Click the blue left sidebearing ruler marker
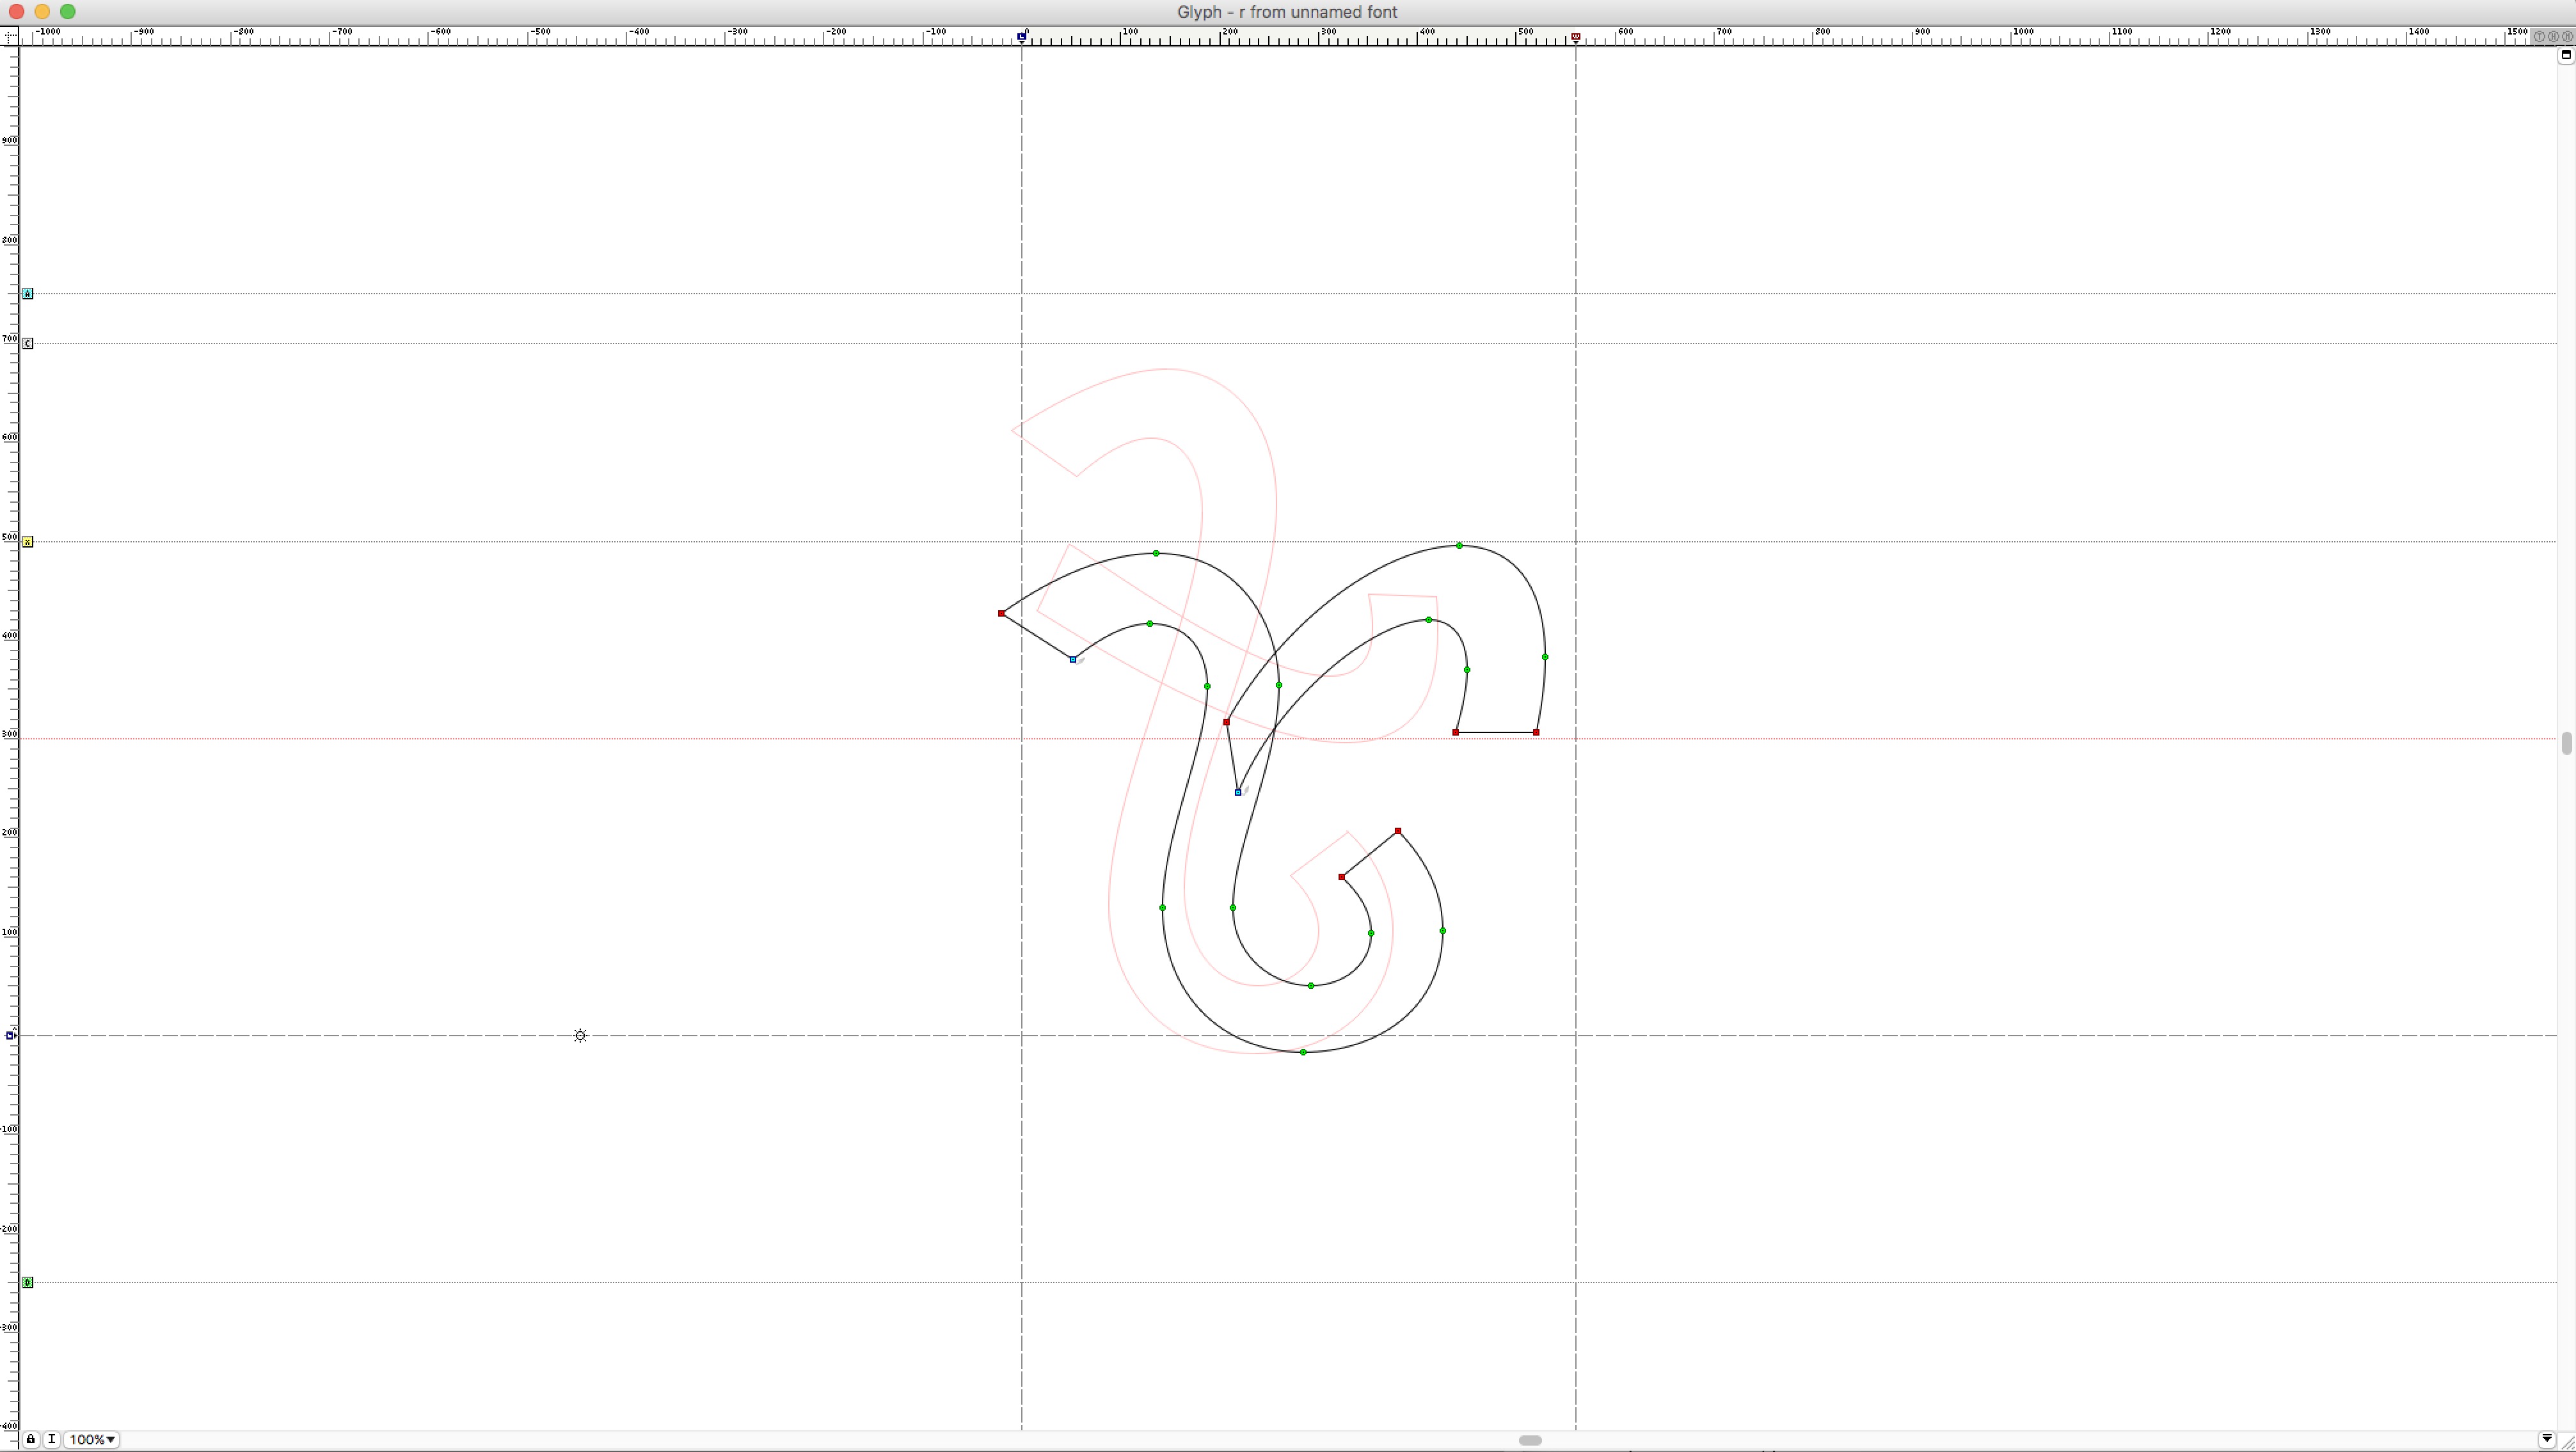 (x=1021, y=37)
